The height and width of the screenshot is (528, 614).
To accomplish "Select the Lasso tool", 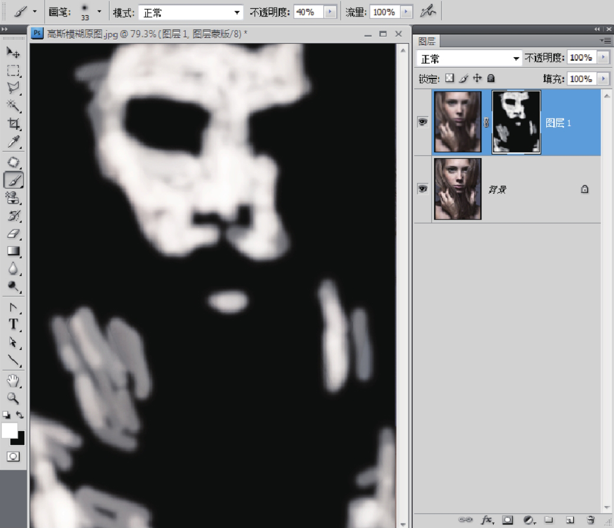I will point(13,88).
